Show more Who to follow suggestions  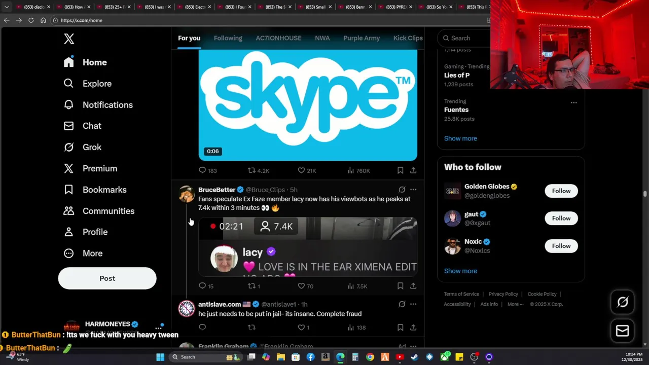coord(460,271)
